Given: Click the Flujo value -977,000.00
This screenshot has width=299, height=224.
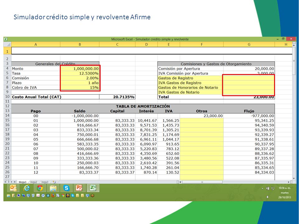Looking at the screenshot, I should [x=249, y=116].
